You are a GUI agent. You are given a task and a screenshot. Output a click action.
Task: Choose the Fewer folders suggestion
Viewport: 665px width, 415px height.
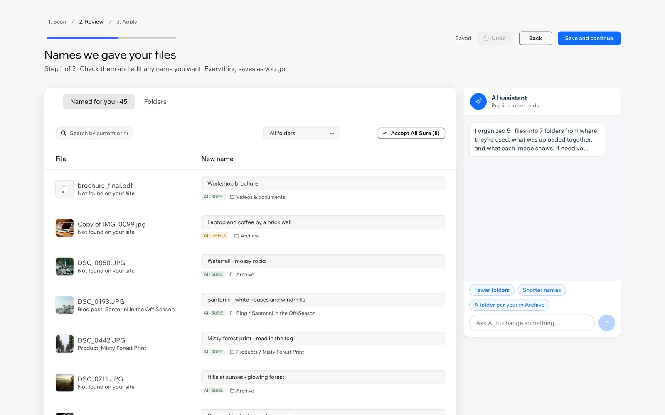point(492,290)
